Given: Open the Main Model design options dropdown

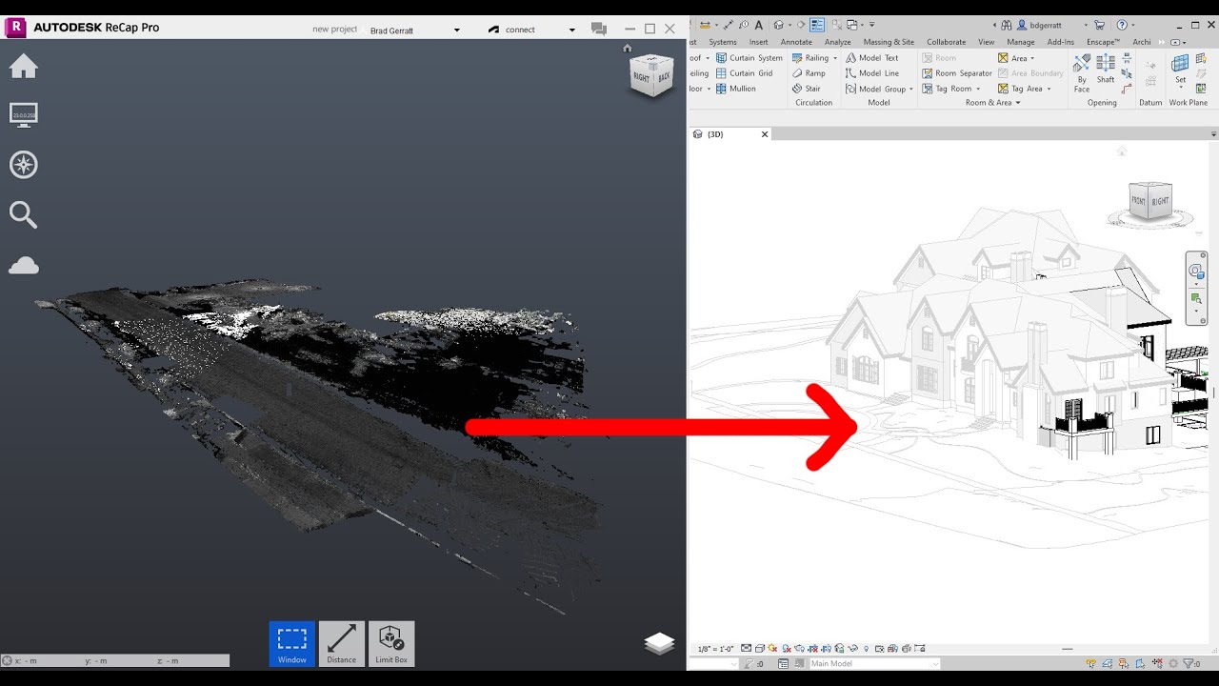Looking at the screenshot, I should (873, 664).
